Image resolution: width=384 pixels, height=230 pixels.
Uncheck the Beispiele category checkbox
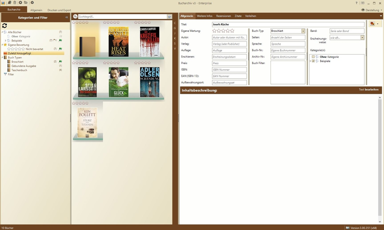pos(313,61)
